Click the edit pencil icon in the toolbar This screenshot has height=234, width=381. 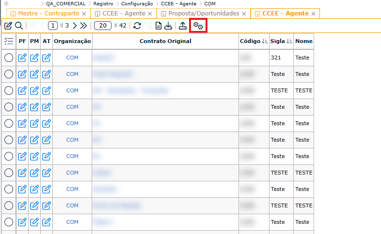(x=8, y=26)
